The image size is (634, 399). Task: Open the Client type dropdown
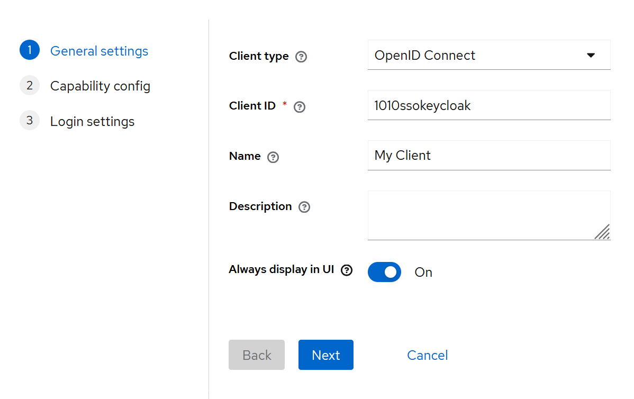point(488,55)
